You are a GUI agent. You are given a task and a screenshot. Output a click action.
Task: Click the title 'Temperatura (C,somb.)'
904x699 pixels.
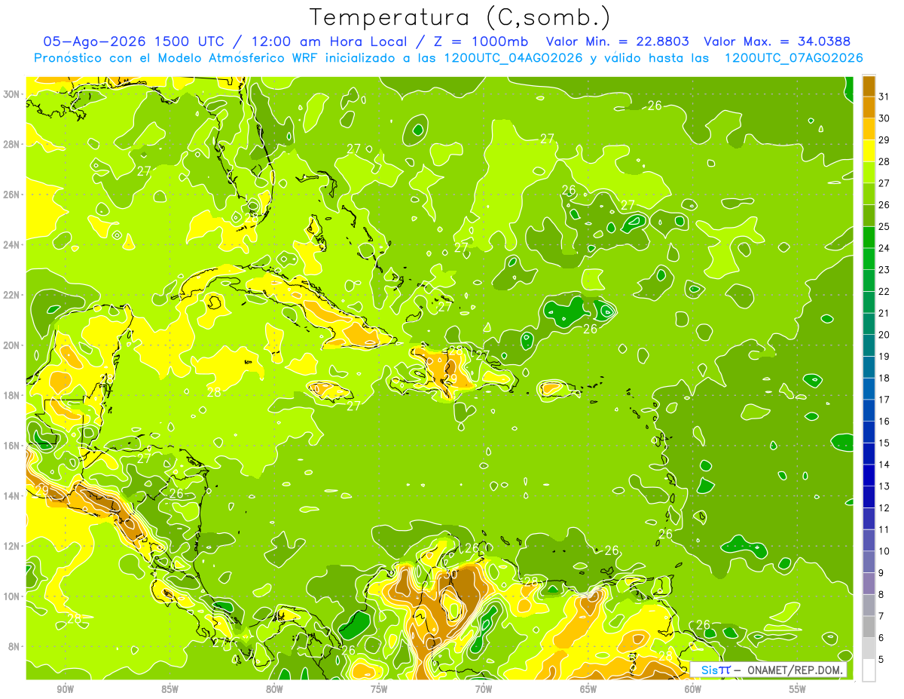[460, 17]
